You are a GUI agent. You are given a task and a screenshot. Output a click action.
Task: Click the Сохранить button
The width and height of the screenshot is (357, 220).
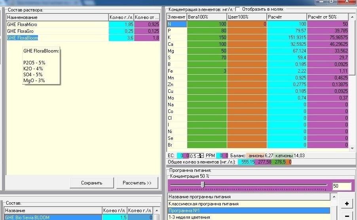click(x=91, y=183)
